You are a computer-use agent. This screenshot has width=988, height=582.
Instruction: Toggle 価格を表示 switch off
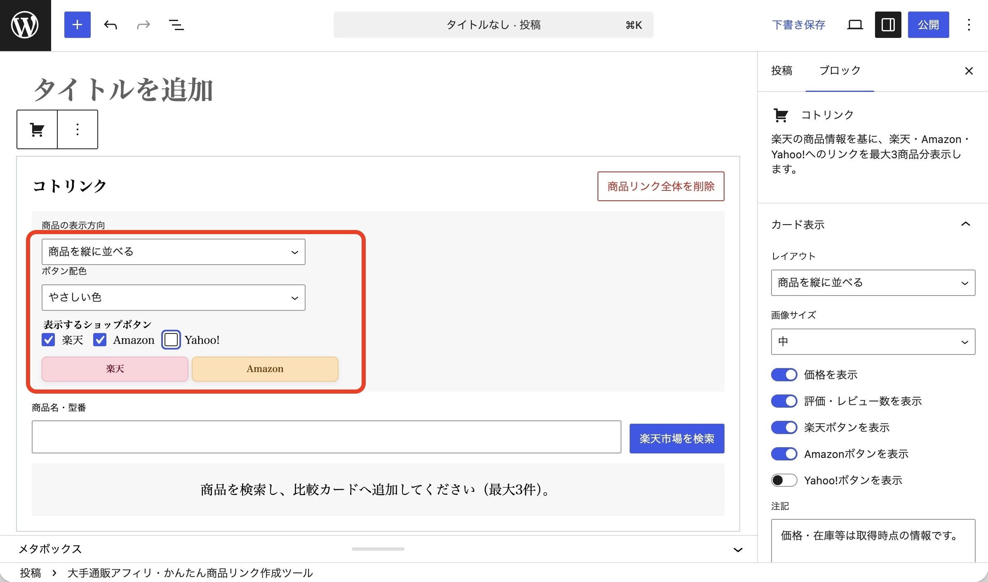(x=784, y=375)
